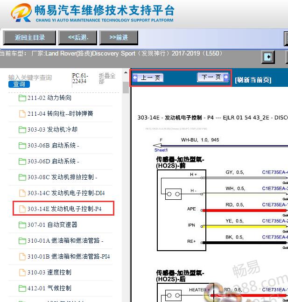This screenshot has width=288, height=302.
Task: Click the 传感器-加热型氧-(HO2S)-前 label
Action: click(180, 162)
